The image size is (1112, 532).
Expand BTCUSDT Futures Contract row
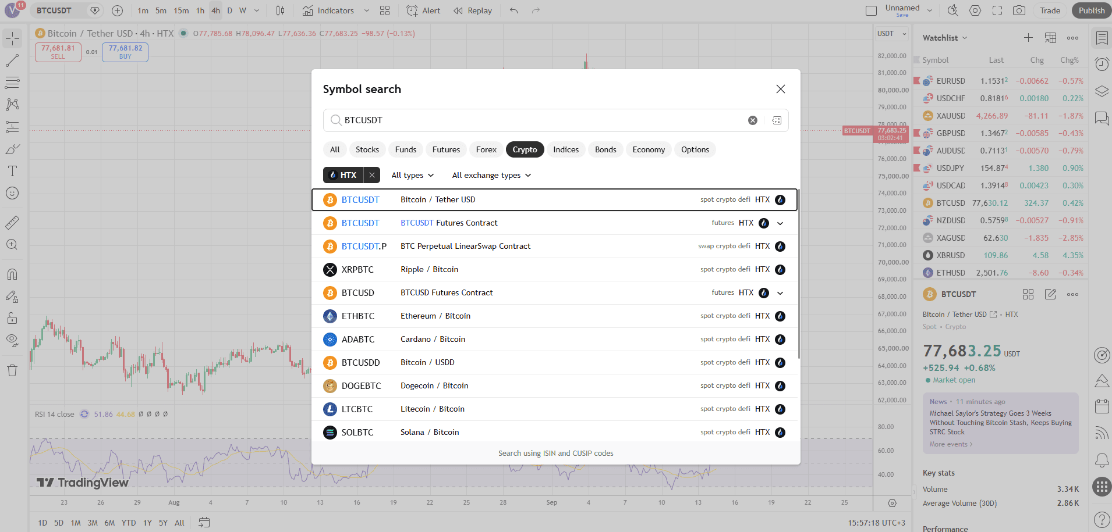click(x=780, y=223)
